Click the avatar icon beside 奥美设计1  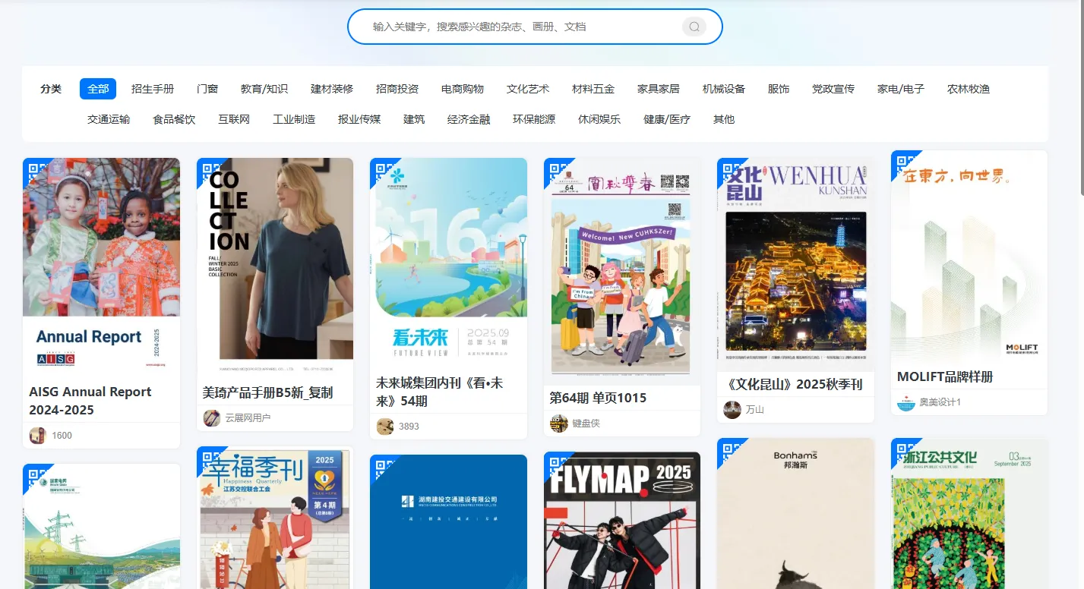click(x=905, y=402)
